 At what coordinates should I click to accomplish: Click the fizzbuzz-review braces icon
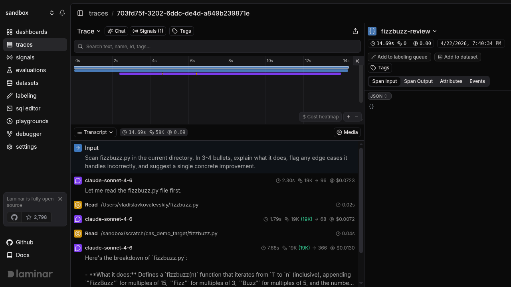tap(372, 31)
